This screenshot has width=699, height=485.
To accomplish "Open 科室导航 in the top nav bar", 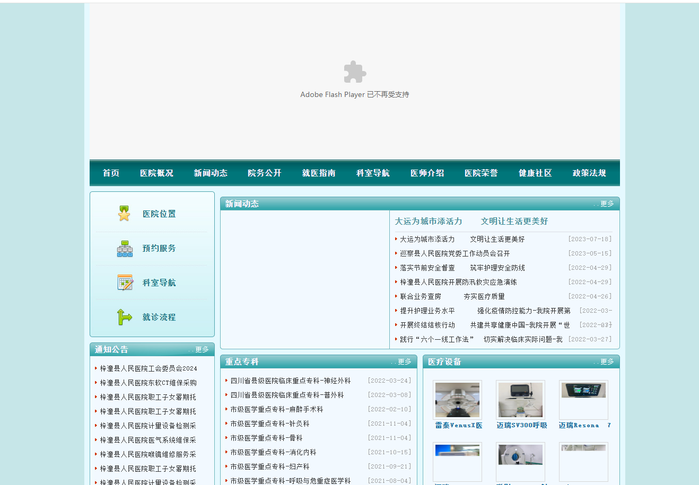I will pos(373,173).
